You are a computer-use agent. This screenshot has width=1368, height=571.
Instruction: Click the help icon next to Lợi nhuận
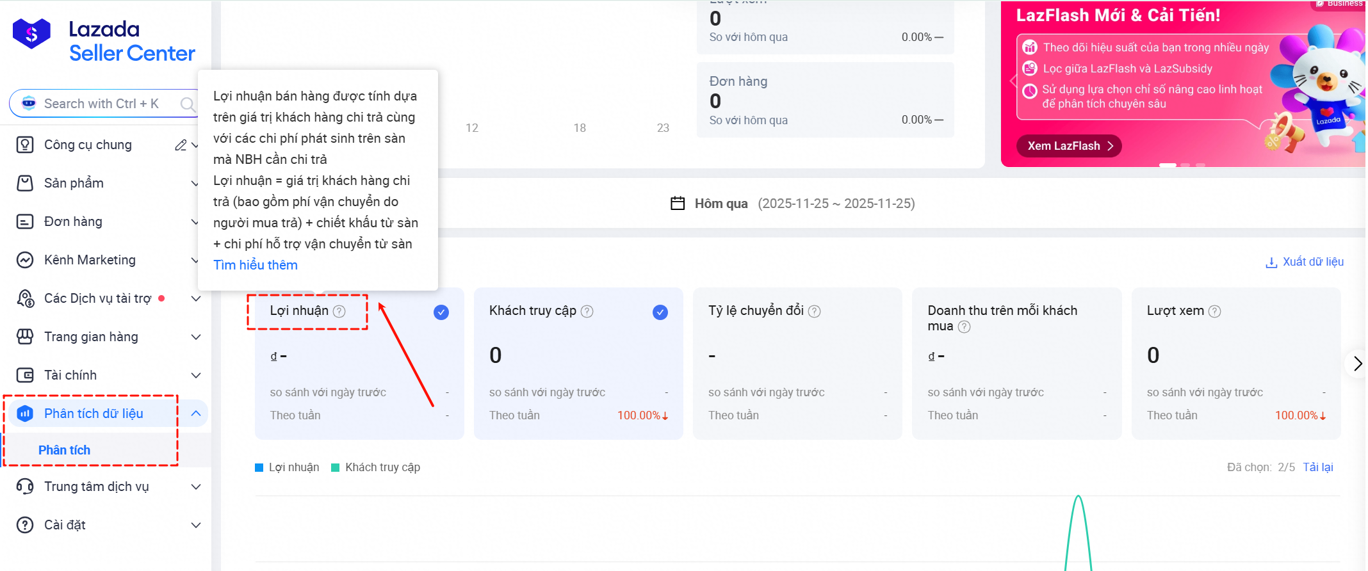click(339, 311)
